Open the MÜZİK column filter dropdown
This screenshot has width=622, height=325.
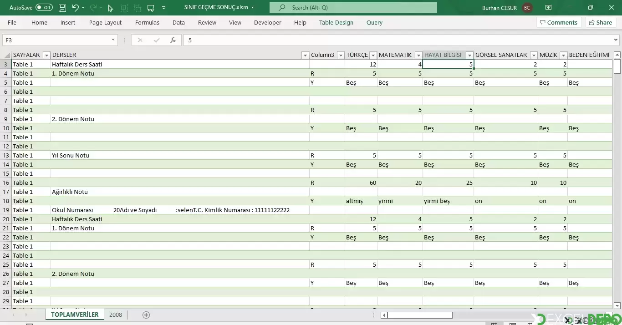[x=563, y=55]
